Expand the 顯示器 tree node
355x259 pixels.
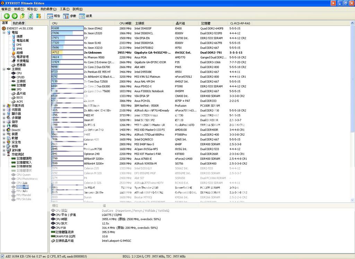click(x=4, y=114)
